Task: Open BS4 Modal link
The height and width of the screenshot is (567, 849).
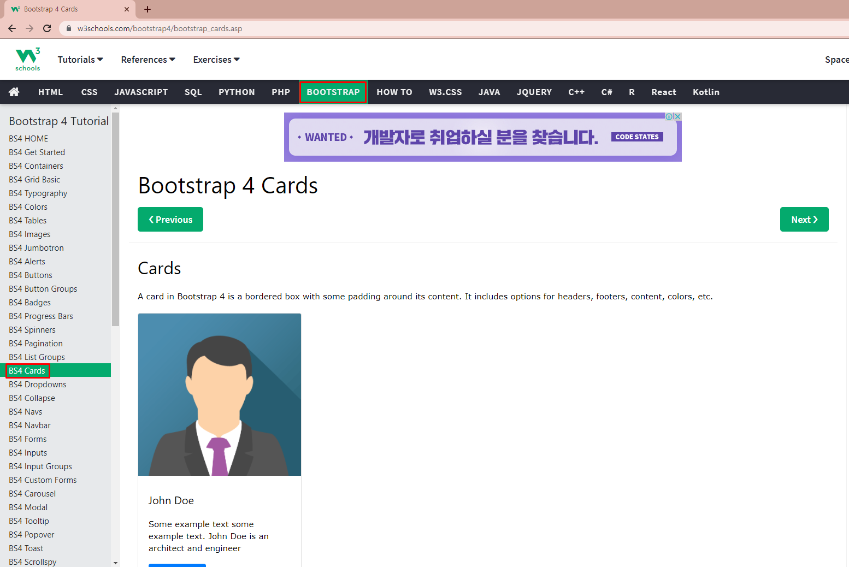Action: pos(28,507)
